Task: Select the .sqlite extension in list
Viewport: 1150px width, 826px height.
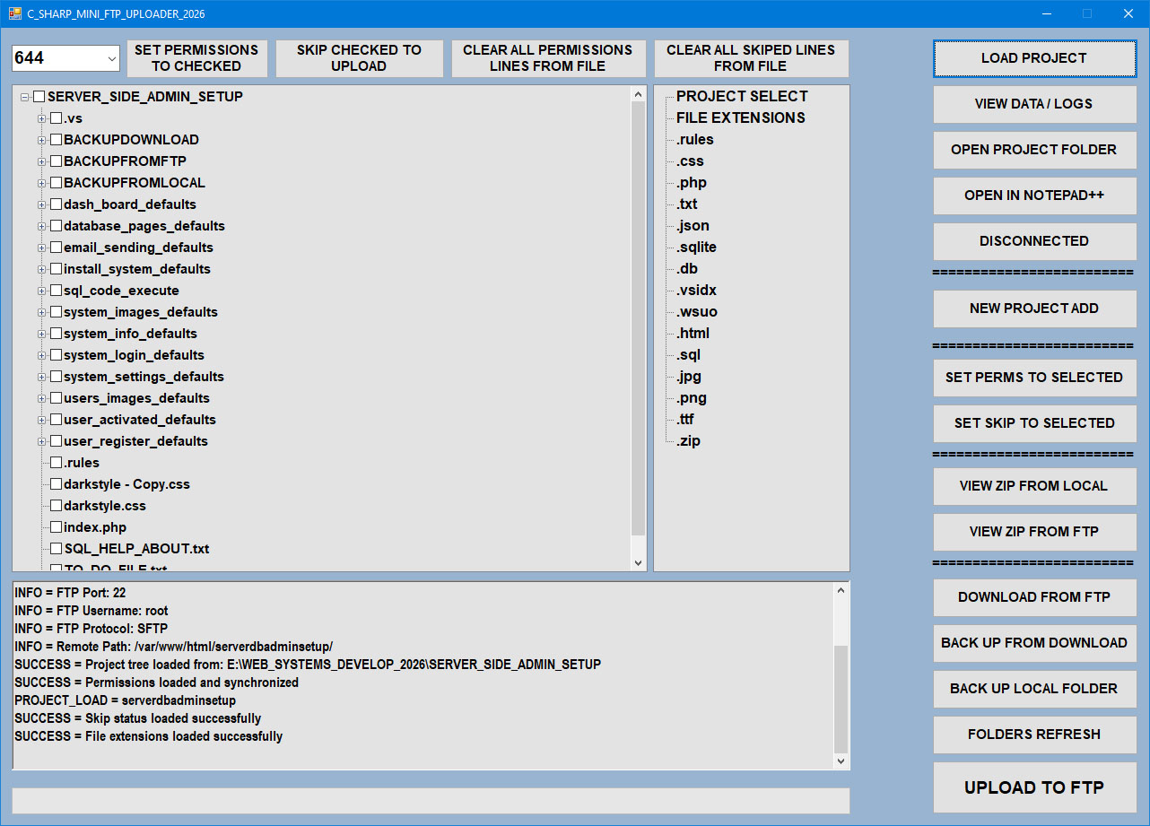Action: click(697, 248)
